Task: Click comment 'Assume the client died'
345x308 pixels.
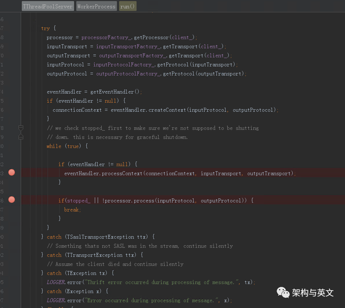Action: point(115,264)
